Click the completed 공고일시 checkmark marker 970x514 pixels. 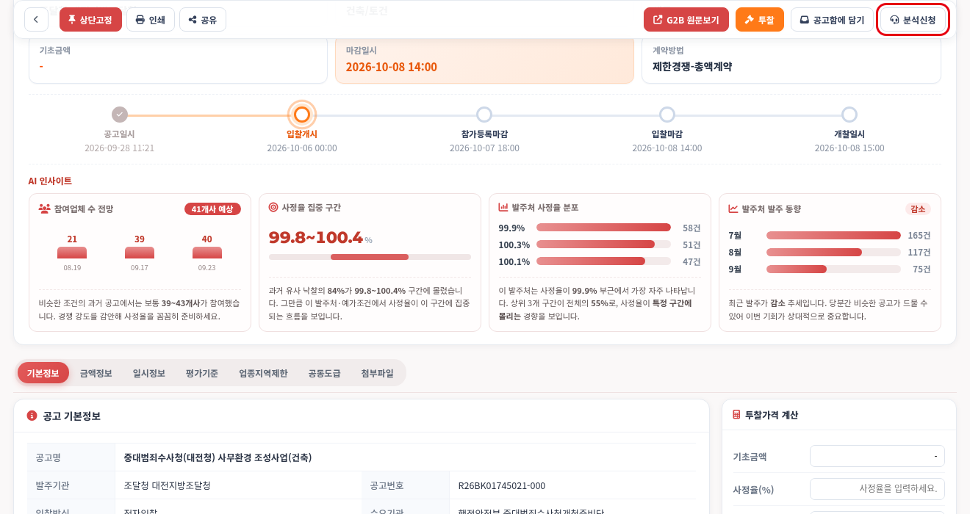pyautogui.click(x=120, y=115)
